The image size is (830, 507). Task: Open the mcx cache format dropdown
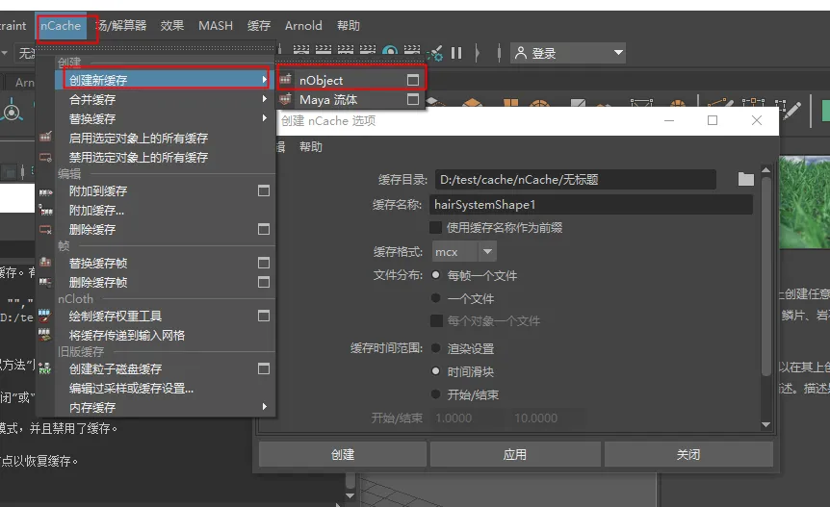tap(464, 252)
